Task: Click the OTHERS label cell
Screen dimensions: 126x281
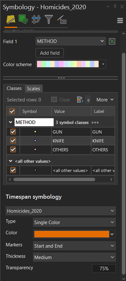Action: (x=103, y=149)
